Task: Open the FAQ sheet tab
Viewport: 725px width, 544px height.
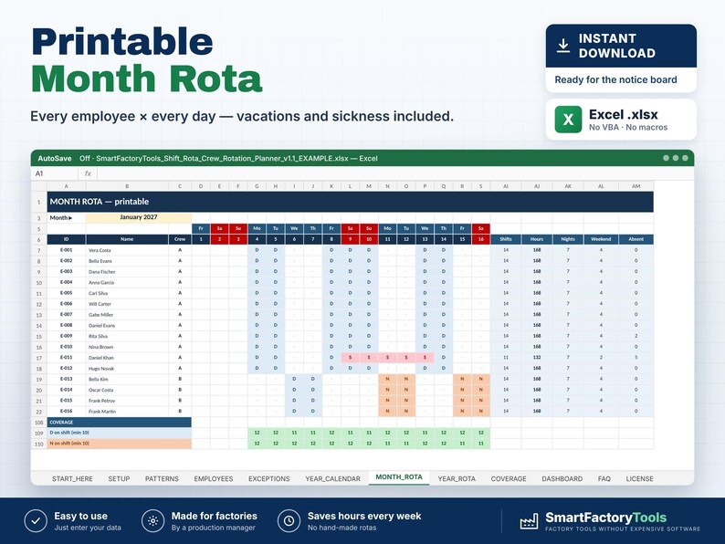Action: [604, 479]
